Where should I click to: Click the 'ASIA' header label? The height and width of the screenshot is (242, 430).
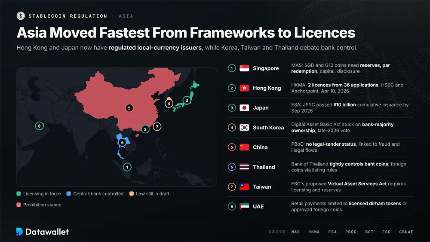point(126,16)
